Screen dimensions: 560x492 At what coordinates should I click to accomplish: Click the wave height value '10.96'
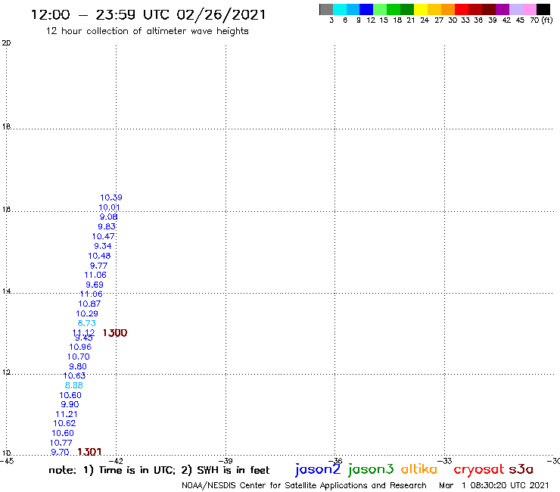click(x=80, y=347)
